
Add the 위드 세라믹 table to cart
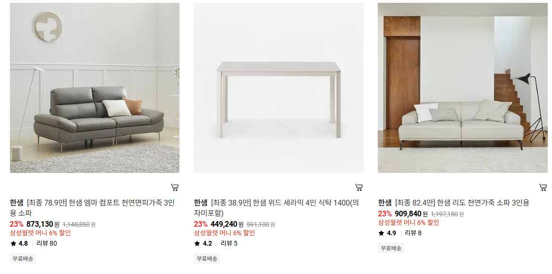pos(359,188)
